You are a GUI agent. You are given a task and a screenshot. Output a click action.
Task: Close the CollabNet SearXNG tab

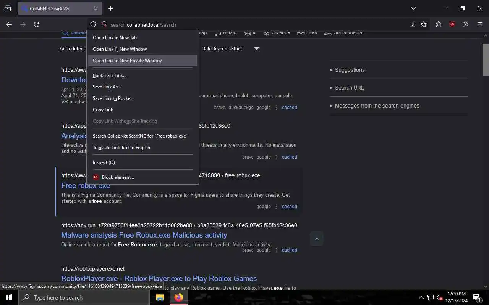[96, 8]
